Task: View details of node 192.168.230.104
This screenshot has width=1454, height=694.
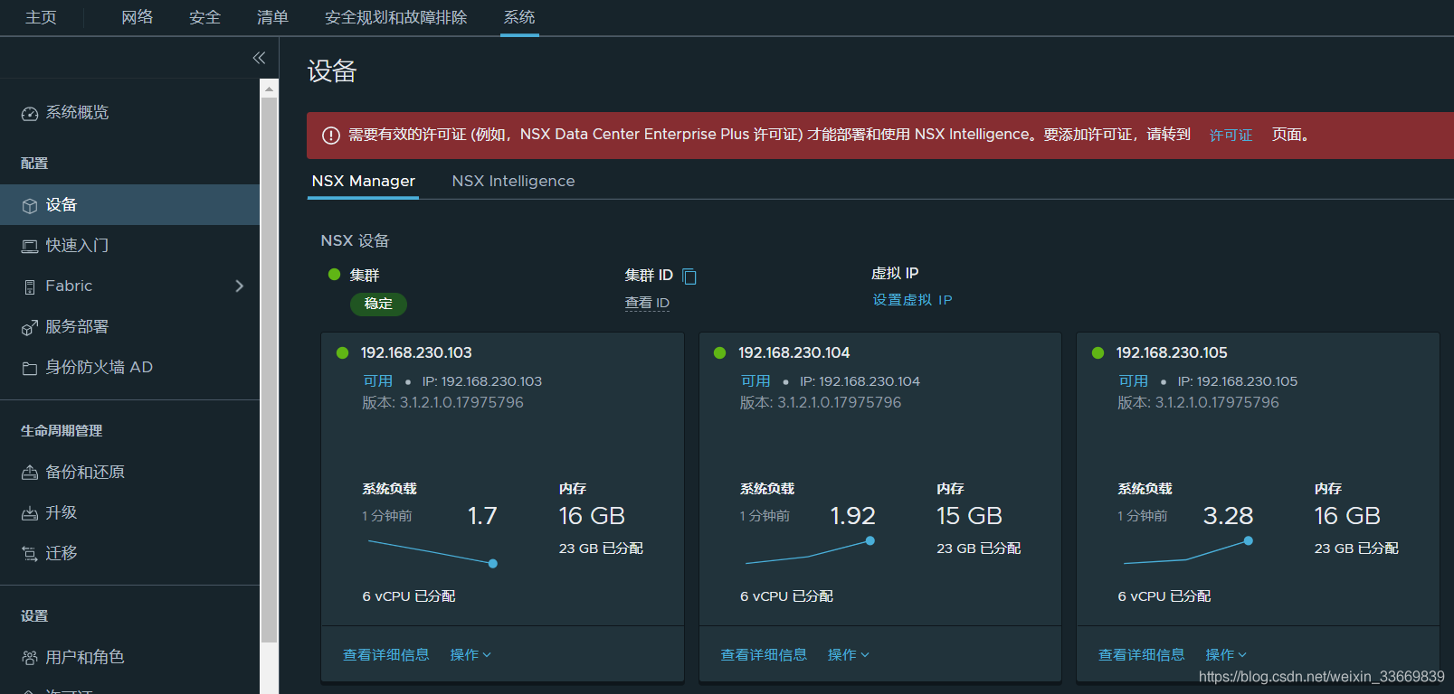Action: [764, 655]
